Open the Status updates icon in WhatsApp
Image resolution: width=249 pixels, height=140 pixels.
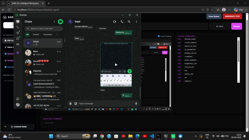(x=18, y=33)
